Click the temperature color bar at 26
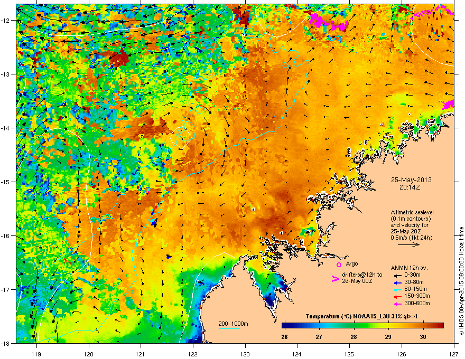This screenshot has height=359, width=465. 285,326
